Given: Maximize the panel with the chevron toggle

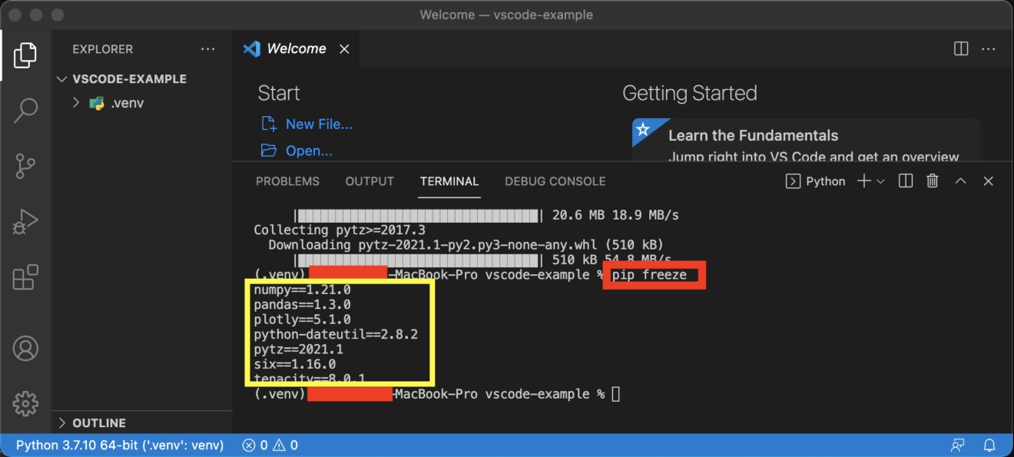Looking at the screenshot, I should (x=960, y=180).
